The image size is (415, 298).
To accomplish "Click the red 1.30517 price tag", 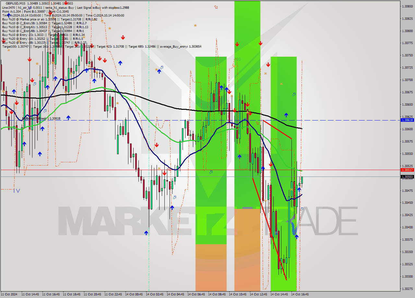I will tap(407, 170).
